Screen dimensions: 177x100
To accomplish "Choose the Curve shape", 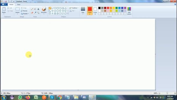I will [x=53, y=8].
